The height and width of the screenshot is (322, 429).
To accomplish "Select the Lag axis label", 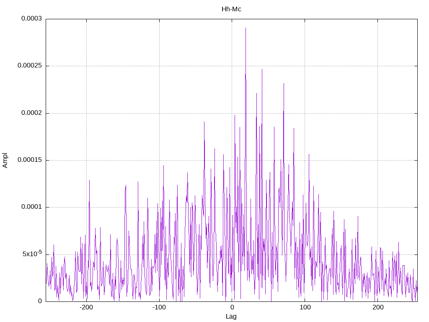I will tap(231, 316).
